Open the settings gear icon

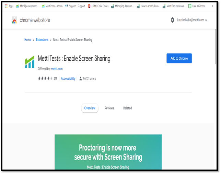(x=173, y=20)
